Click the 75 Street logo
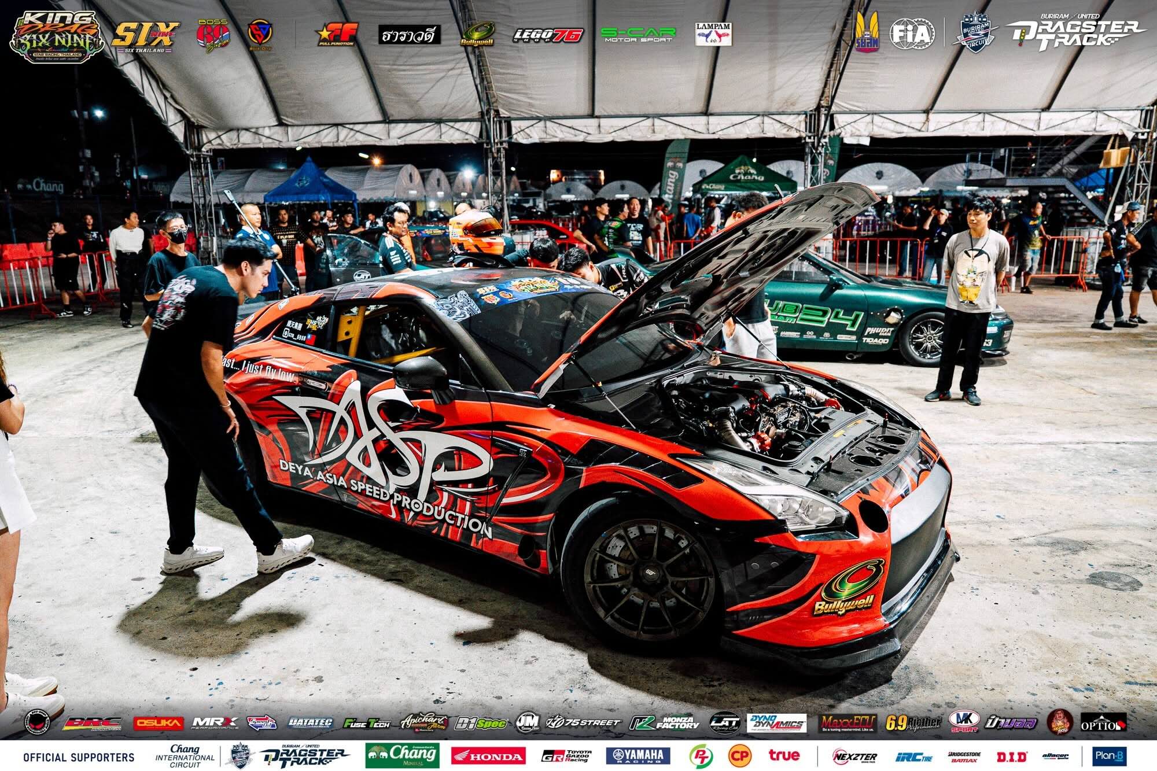Image resolution: width=1157 pixels, height=771 pixels. point(583,722)
